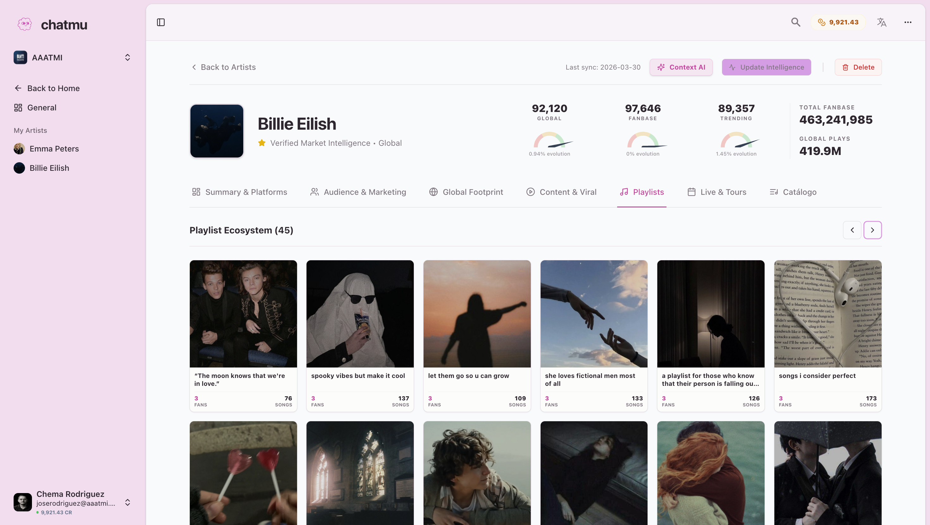Select Emma Peters in My Artists

(54, 149)
